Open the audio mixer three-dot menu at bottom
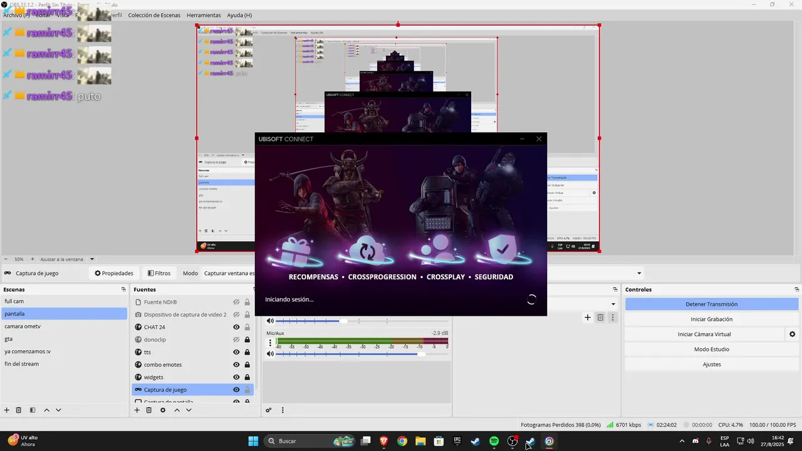 pos(283,410)
